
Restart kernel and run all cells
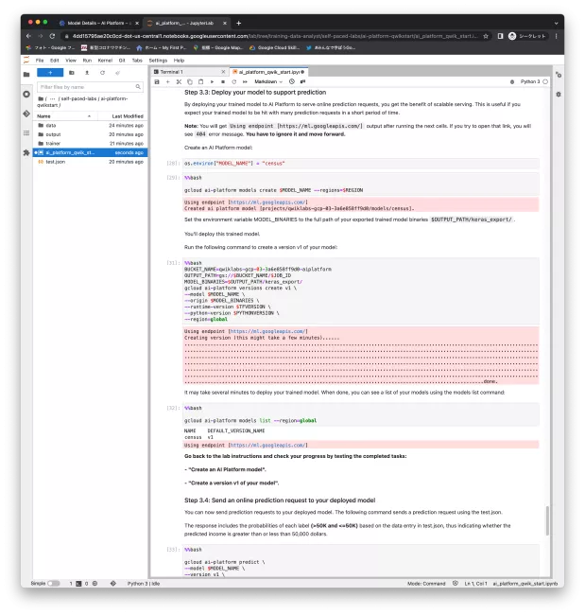tap(245, 81)
